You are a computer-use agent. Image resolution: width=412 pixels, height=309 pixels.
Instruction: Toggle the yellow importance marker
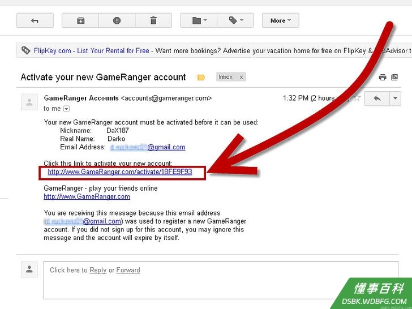click(x=201, y=77)
